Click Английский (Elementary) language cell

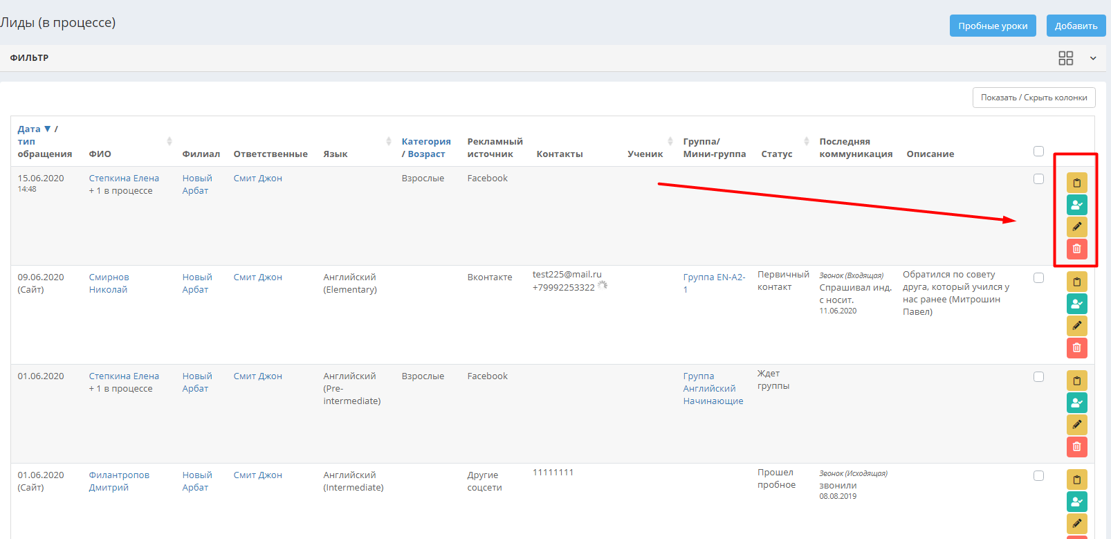tap(350, 283)
